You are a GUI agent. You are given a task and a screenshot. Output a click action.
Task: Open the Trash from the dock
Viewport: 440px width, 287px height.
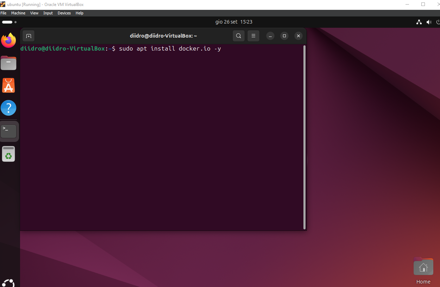(x=8, y=154)
